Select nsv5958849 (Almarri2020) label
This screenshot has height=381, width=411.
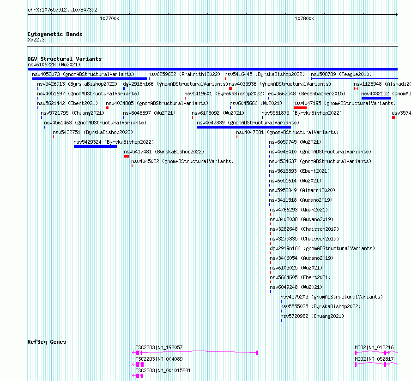[302, 190]
